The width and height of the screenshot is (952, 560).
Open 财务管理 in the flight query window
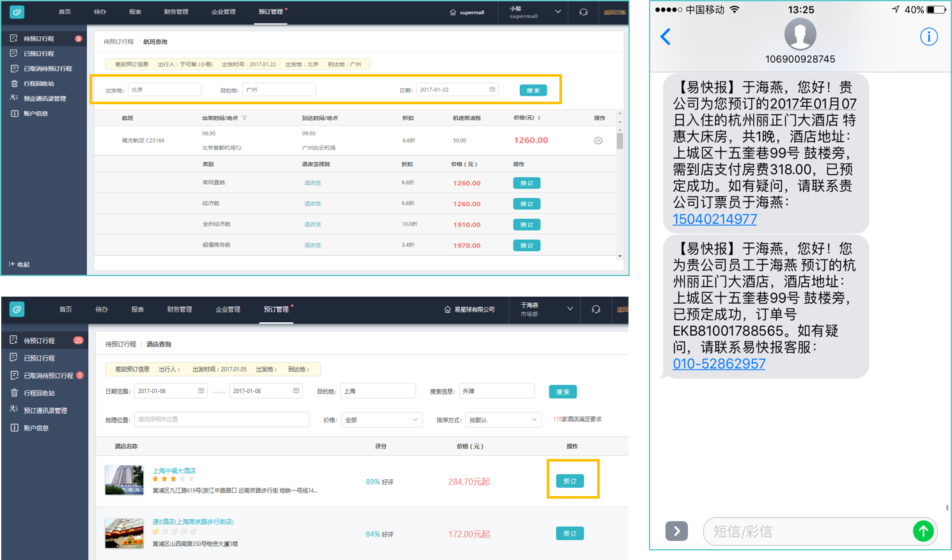click(x=176, y=12)
